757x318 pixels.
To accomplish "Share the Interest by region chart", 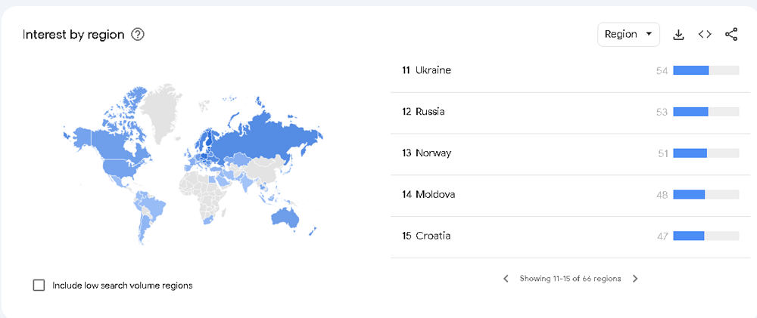I will (x=731, y=35).
